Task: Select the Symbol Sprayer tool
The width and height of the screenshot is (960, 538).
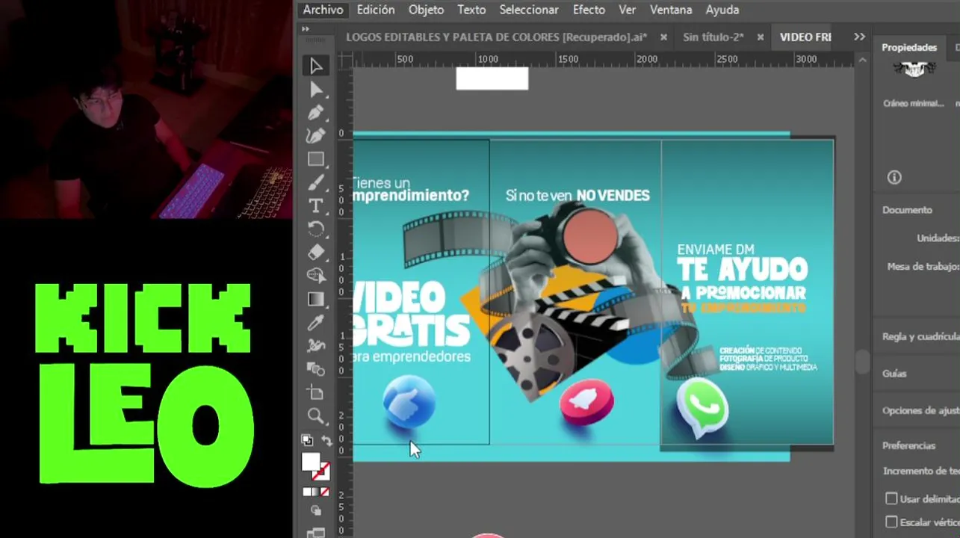Action: coord(316,345)
